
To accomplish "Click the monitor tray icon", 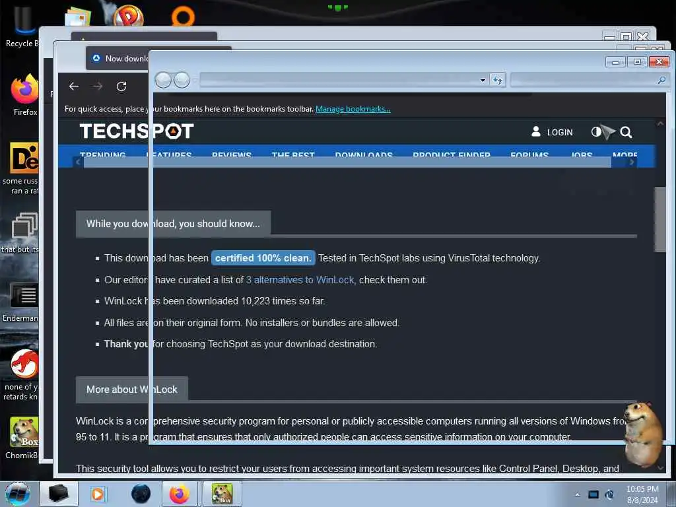I will coord(593,494).
